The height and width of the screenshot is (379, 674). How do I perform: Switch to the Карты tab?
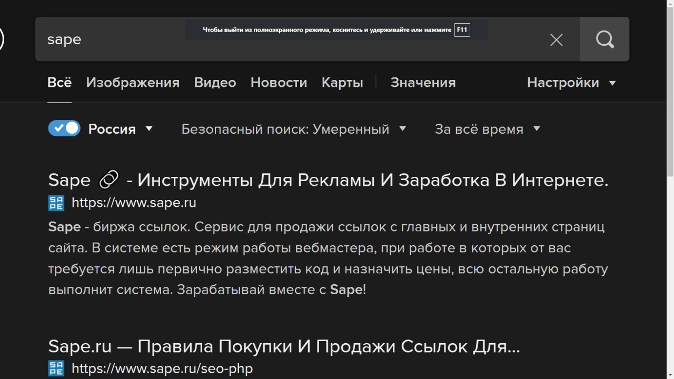pyautogui.click(x=342, y=83)
